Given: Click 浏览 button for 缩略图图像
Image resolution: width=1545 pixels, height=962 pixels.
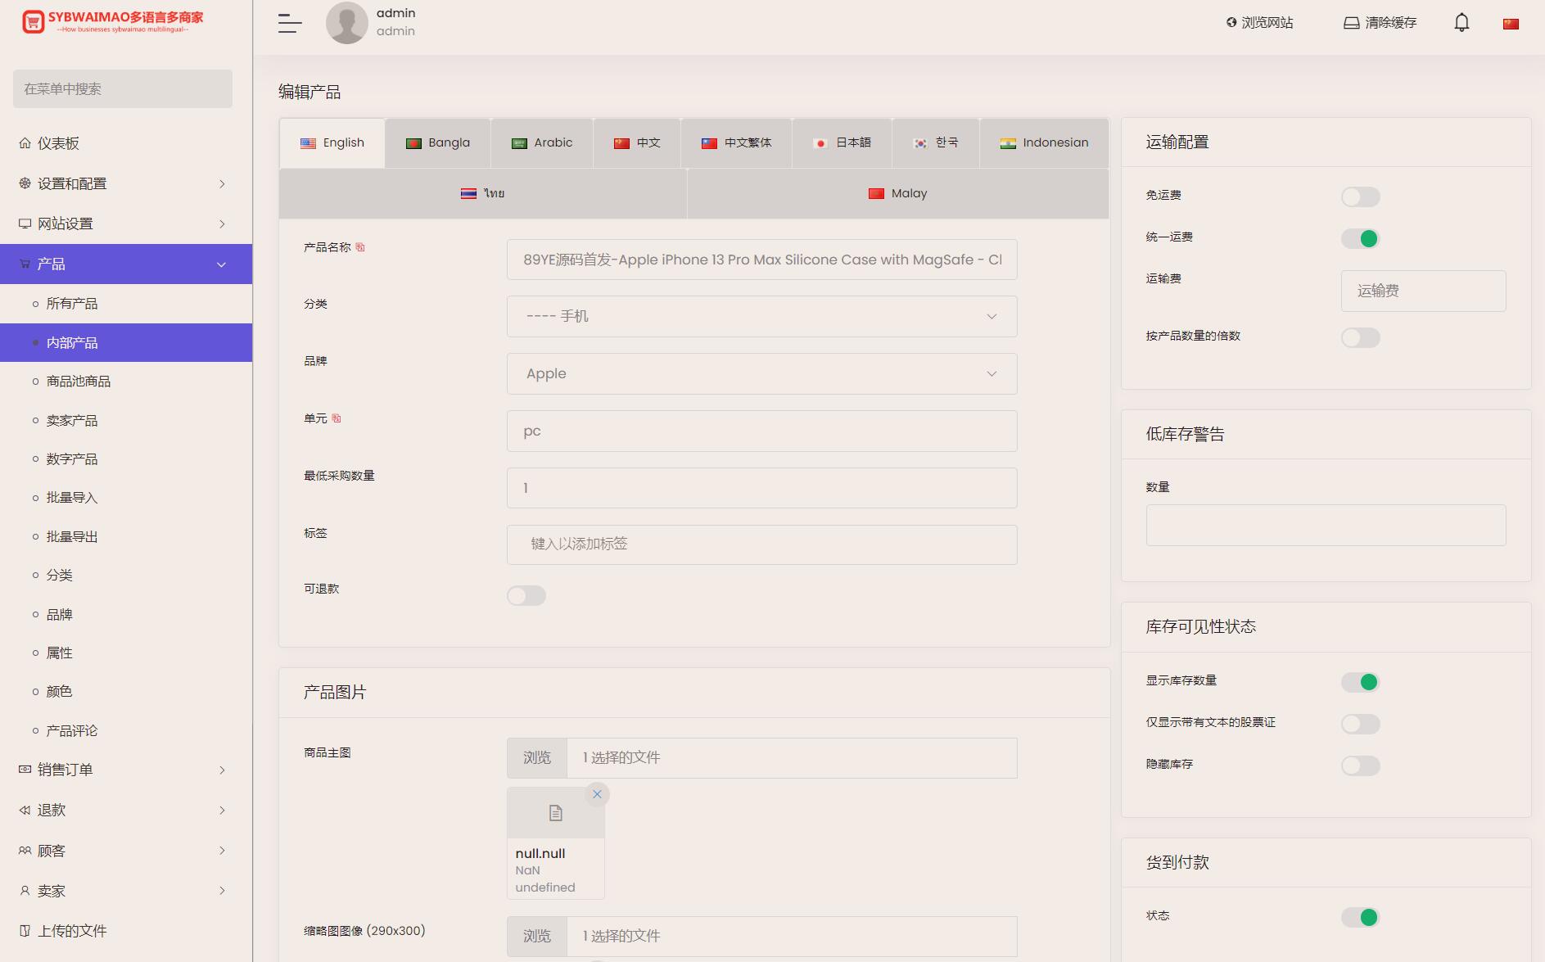Looking at the screenshot, I should point(537,937).
